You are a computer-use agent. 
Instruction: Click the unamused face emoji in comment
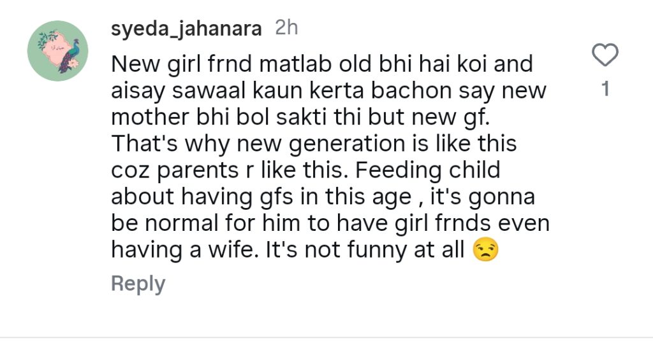click(x=485, y=251)
